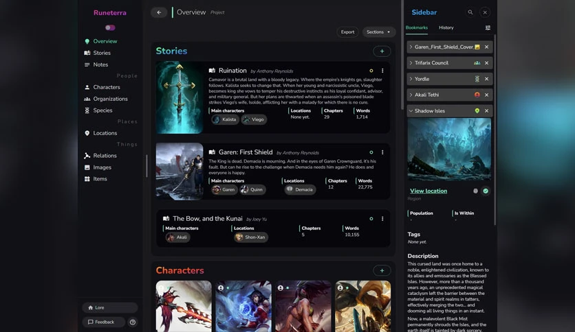Remove the Shadow Isles bookmark
575x332 pixels.
click(x=487, y=111)
